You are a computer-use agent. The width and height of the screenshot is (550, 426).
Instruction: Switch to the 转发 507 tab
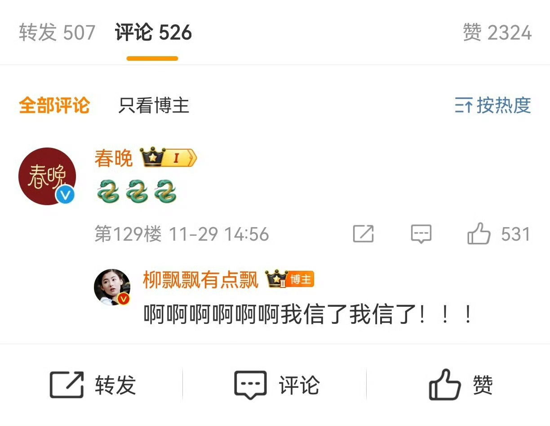pyautogui.click(x=57, y=33)
